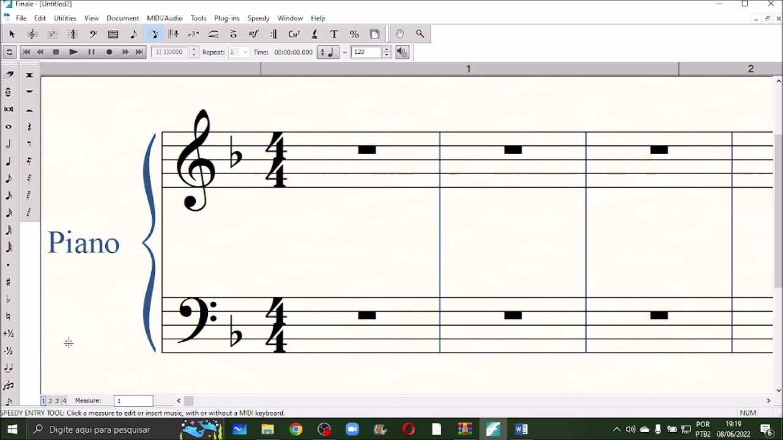Select the Resize percent tool

click(x=354, y=34)
